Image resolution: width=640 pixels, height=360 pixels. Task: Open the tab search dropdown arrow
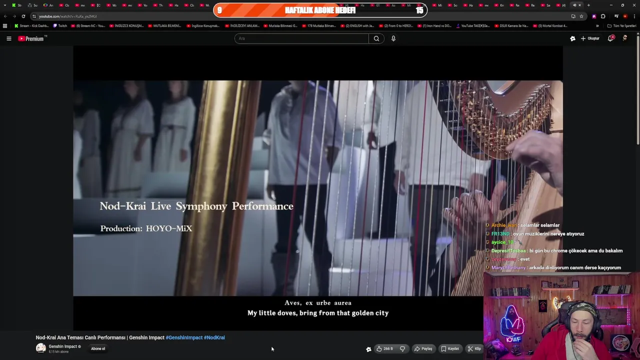(x=5, y=5)
